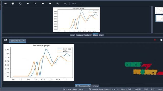Click the browse tabs icon beside Console 4/A
Image resolution: width=163 pixels, height=91 pixels.
(6, 40)
